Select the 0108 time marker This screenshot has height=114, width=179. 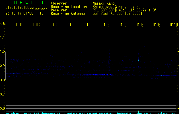click(x=139, y=25)
